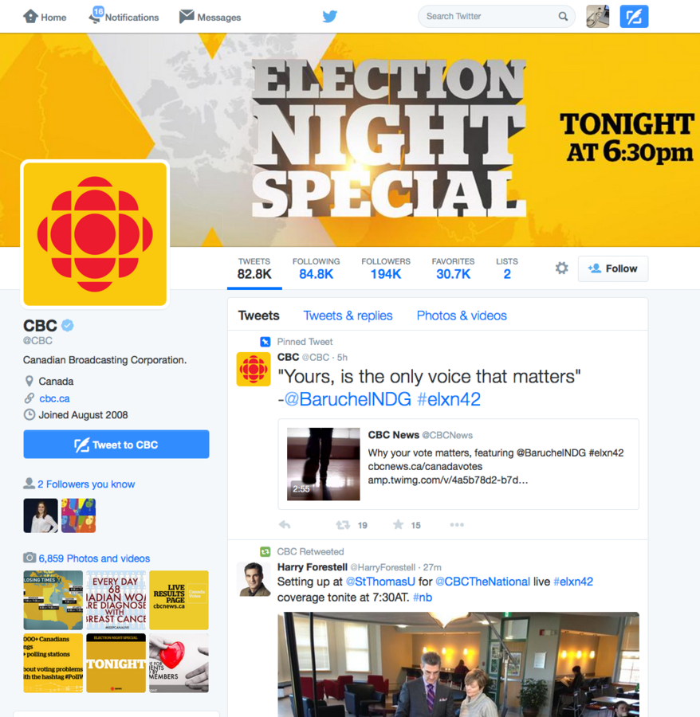
Task: Open the gear user actions dropdown
Action: (x=562, y=268)
